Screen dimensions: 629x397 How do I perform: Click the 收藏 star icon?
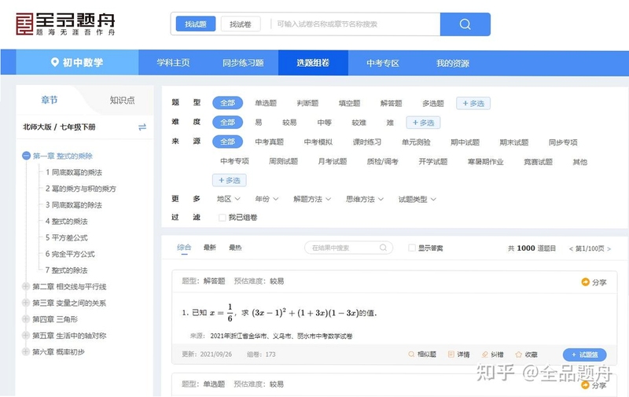(x=518, y=355)
